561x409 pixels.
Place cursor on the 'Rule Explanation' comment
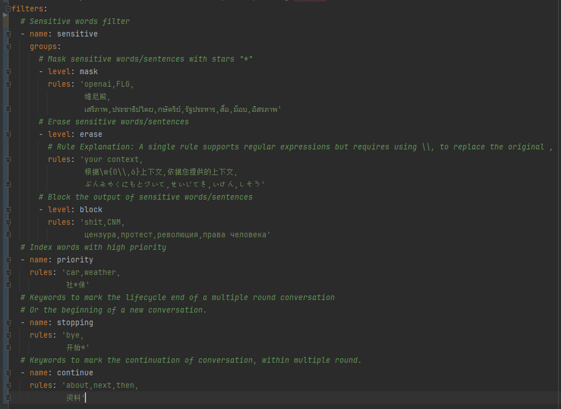click(285, 147)
